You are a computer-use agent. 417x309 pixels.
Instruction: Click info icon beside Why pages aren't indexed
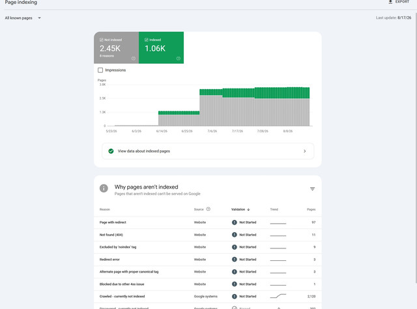click(104, 188)
